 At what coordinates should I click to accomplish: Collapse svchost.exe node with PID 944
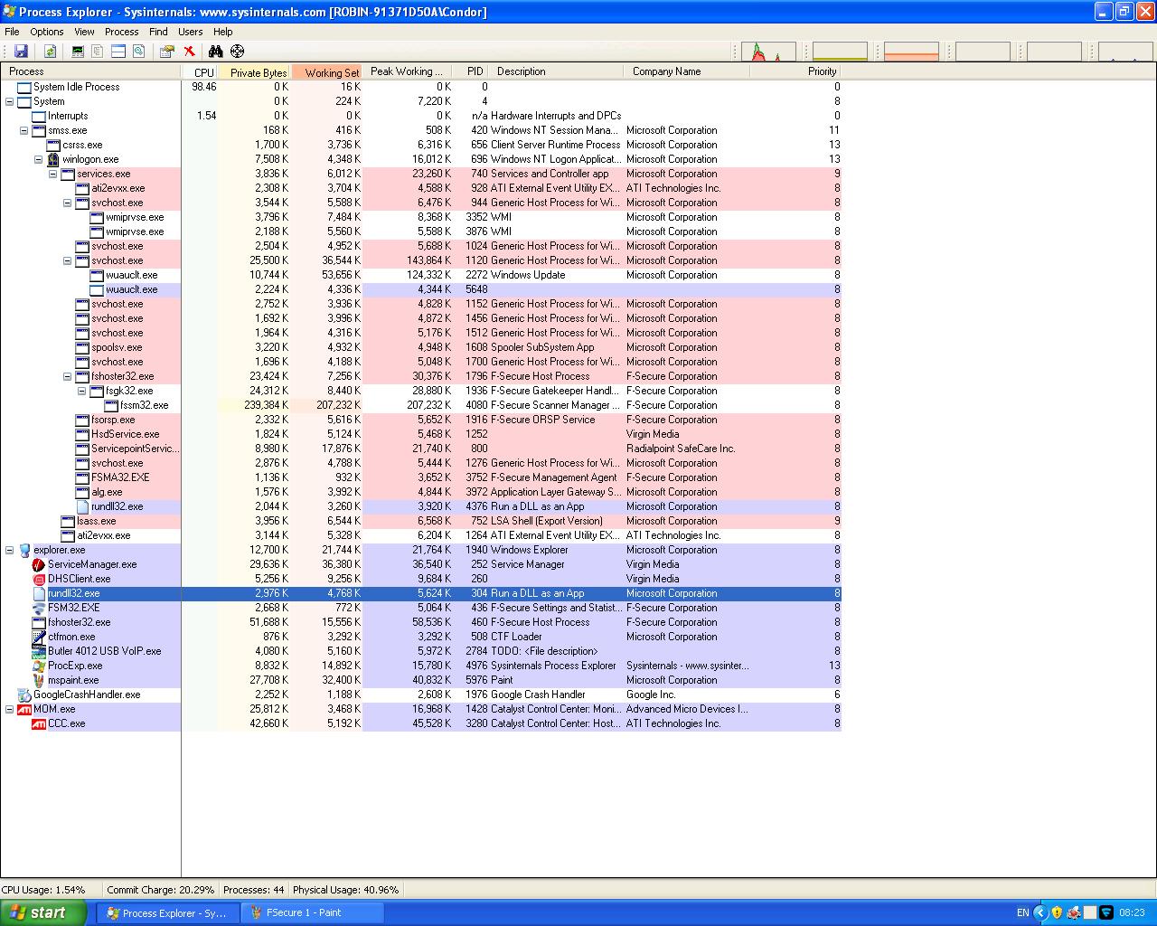(x=68, y=203)
